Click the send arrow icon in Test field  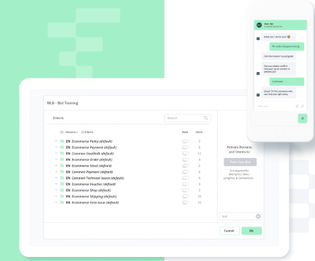click(x=258, y=216)
